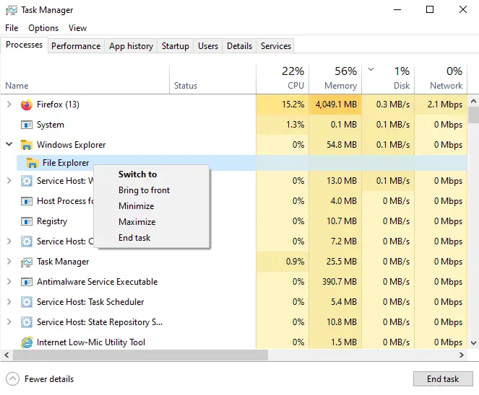Go to the Details tab
The width and height of the screenshot is (479, 395).
(x=240, y=46)
